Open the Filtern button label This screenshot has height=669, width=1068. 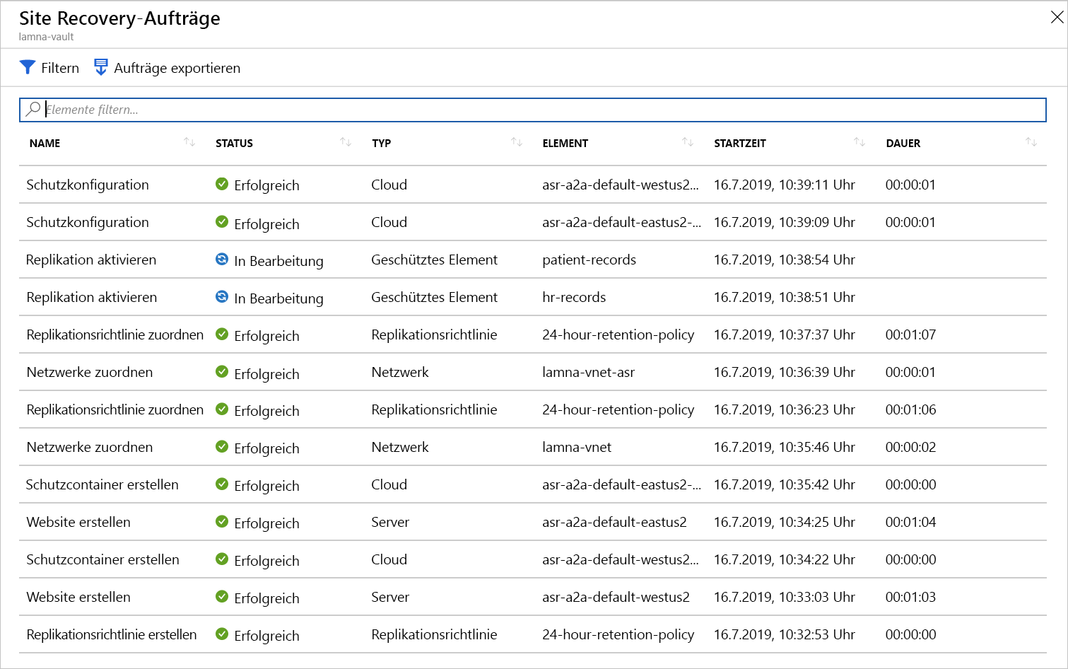pos(60,68)
